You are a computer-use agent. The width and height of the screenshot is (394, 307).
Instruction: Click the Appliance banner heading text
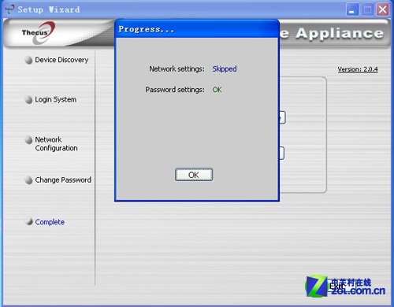tap(340, 34)
